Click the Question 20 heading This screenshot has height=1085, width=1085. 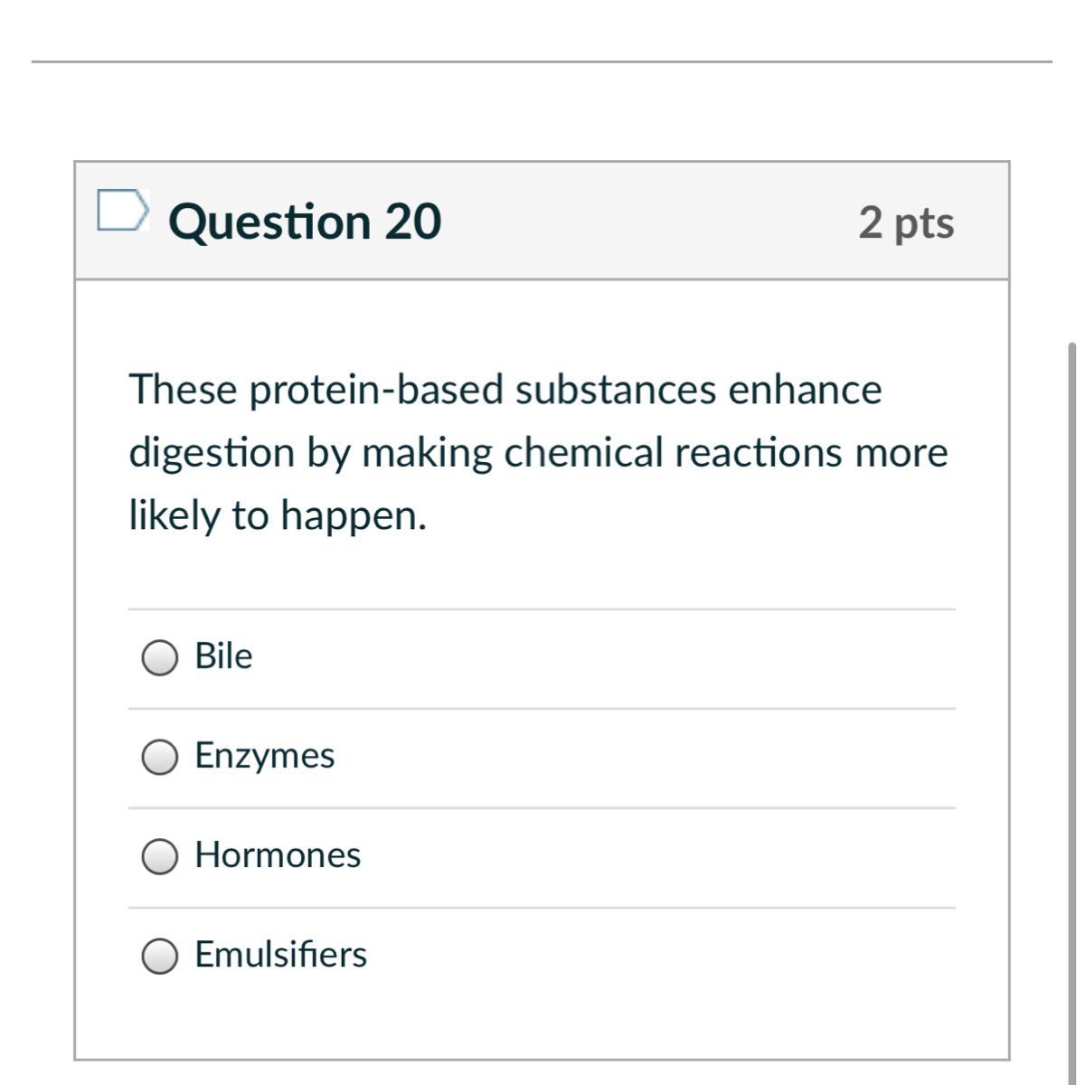[x=305, y=222]
